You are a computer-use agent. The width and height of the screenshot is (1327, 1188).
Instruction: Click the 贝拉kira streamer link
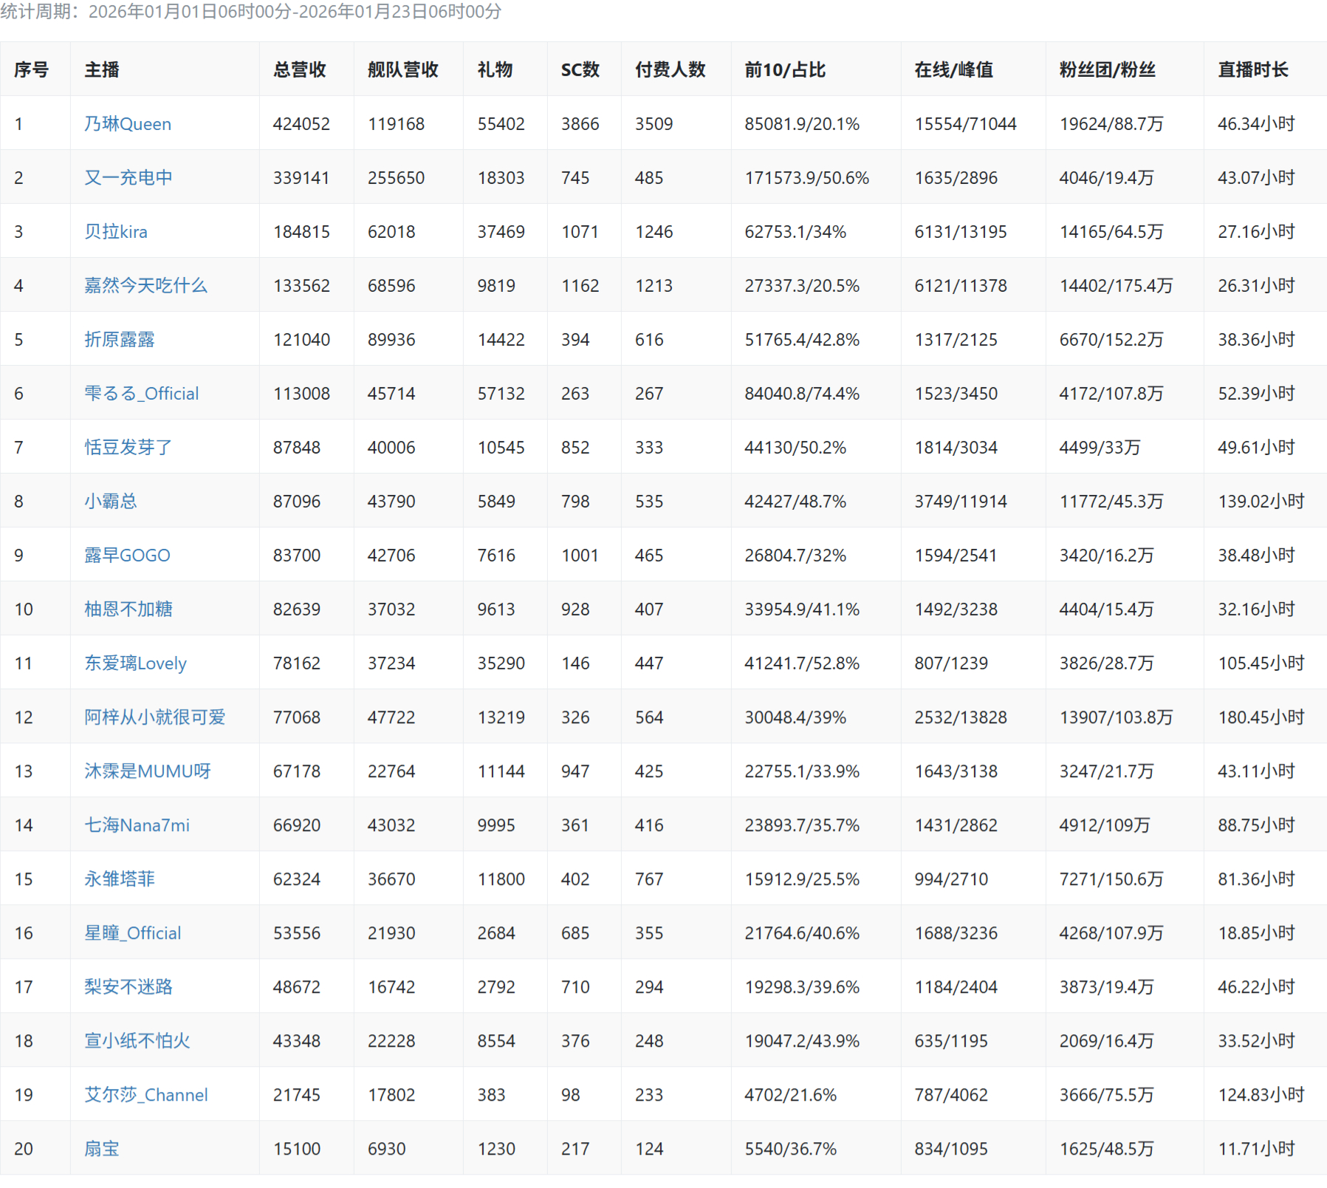pos(115,232)
